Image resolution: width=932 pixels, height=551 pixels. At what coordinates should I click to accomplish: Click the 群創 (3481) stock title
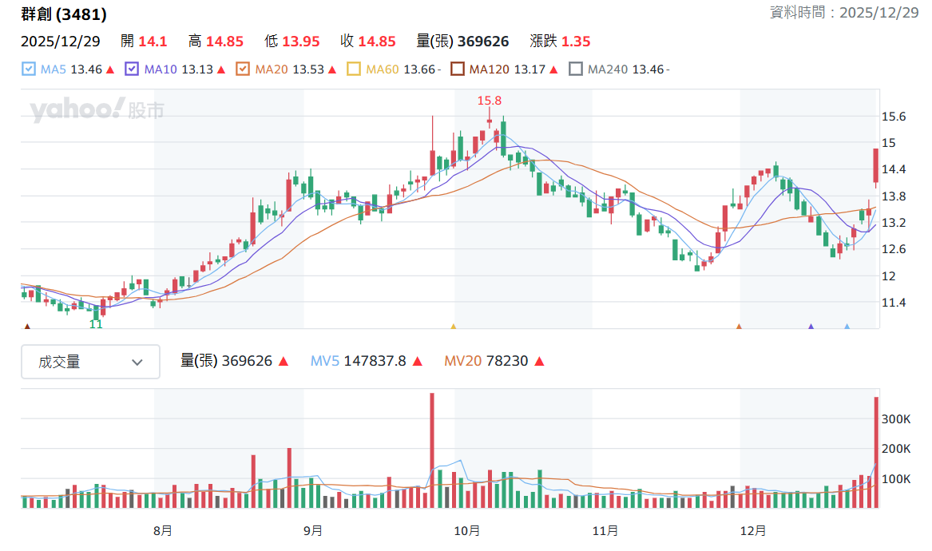(x=64, y=14)
